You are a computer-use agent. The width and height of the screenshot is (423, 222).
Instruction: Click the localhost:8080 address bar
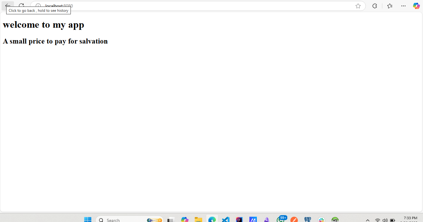pos(186,6)
